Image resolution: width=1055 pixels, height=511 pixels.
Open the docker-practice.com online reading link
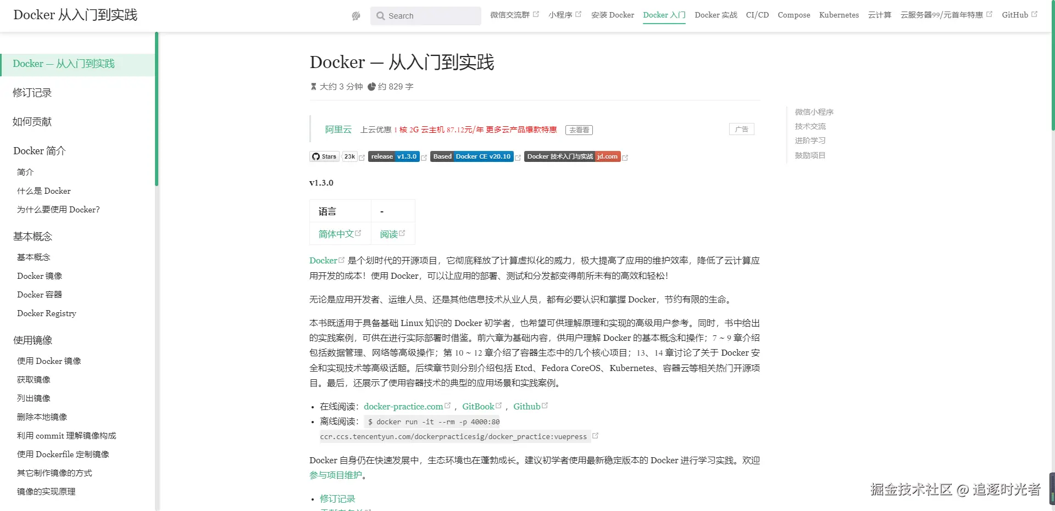pos(407,407)
